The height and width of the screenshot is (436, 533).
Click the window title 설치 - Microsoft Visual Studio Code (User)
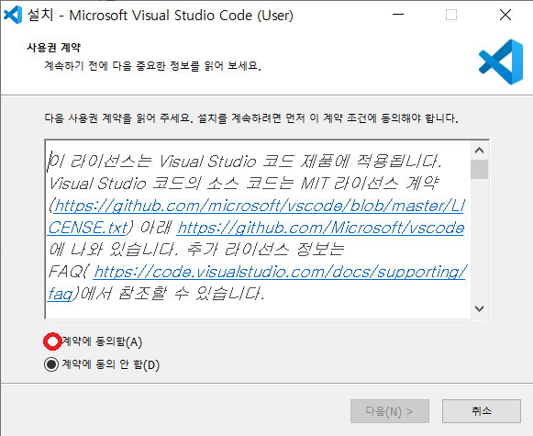161,16
